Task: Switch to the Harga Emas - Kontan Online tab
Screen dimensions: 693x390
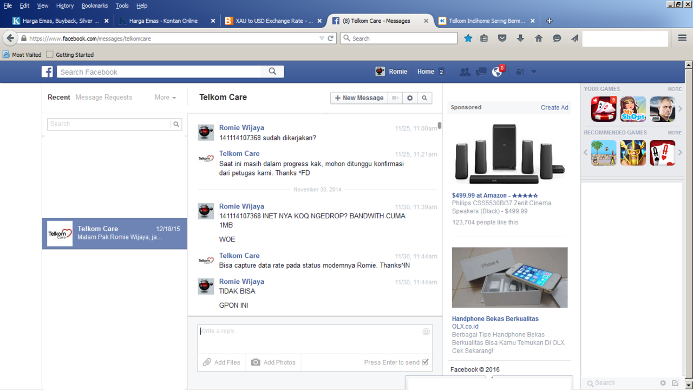Action: [167, 21]
